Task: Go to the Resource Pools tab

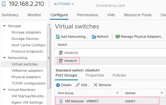Action: pos(138,15)
